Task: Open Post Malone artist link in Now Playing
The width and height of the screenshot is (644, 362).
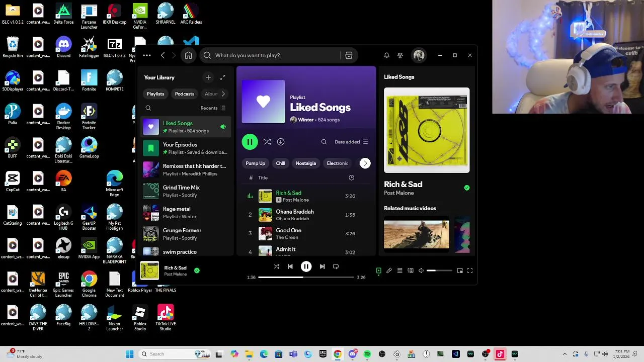Action: [x=399, y=193]
